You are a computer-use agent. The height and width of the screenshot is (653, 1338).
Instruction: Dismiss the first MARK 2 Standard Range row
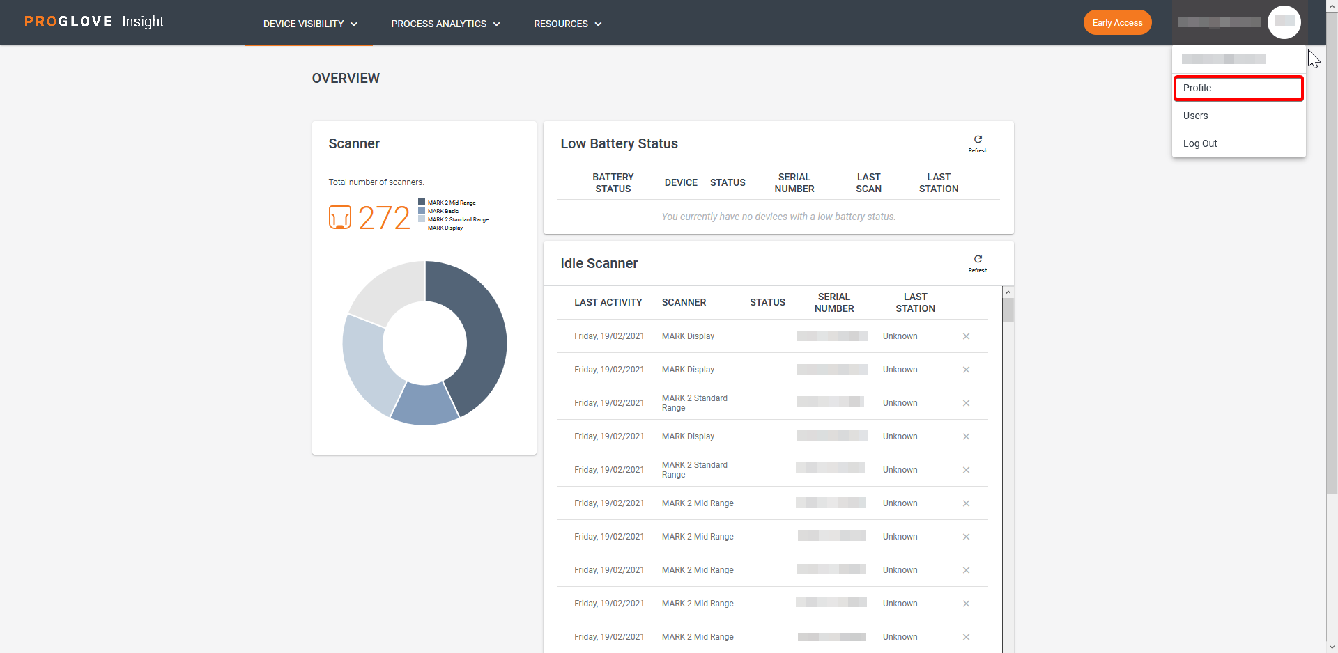coord(966,403)
